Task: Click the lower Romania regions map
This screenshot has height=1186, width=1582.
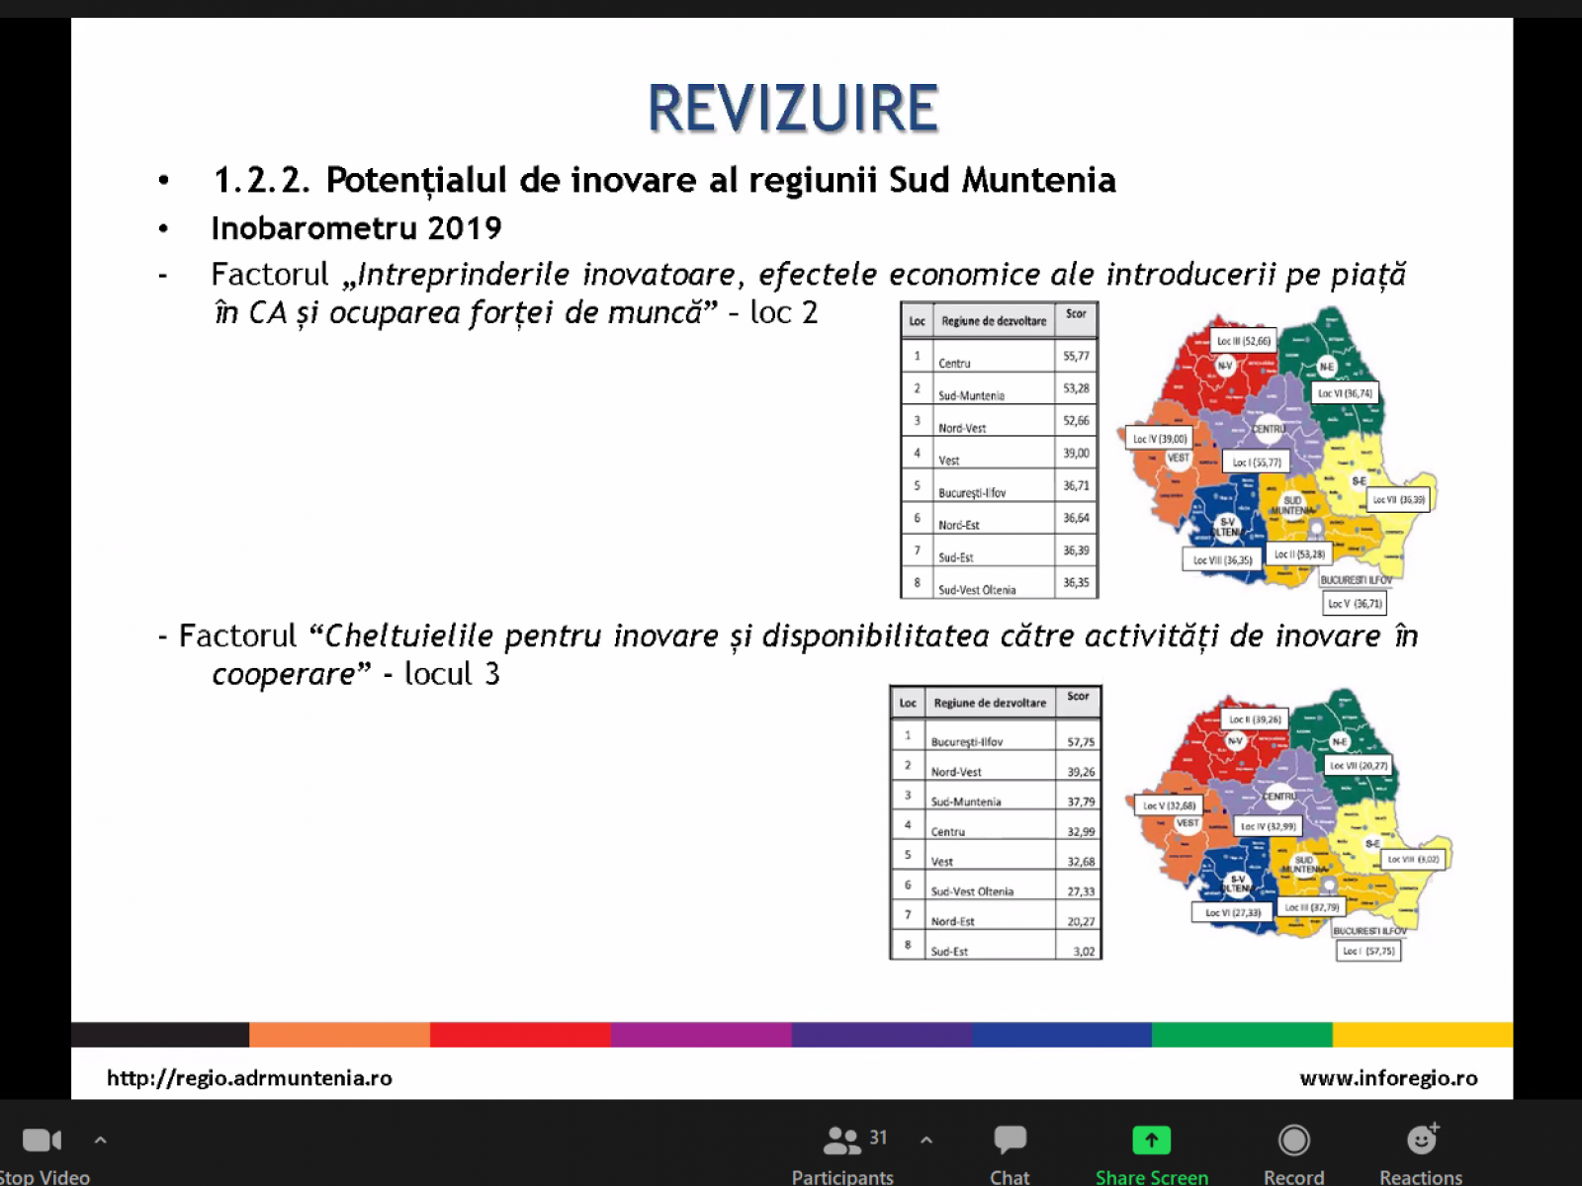Action: point(1288,824)
